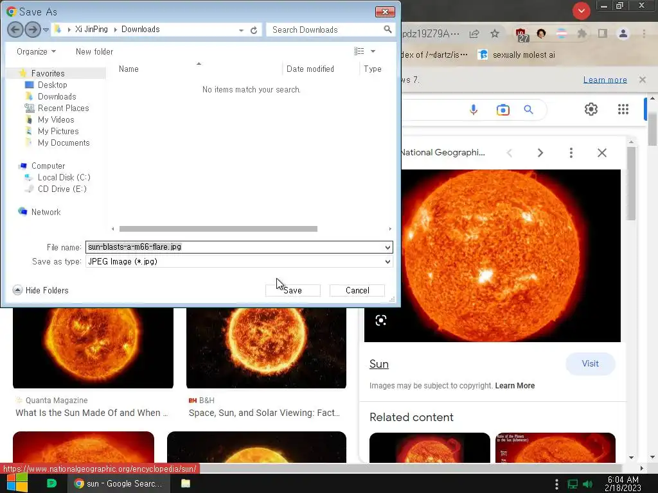Open Recent Places in sidebar

coord(63,108)
